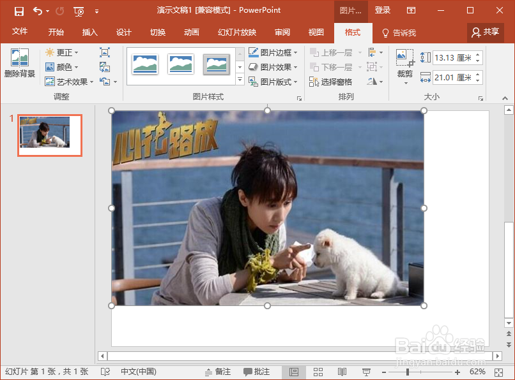Click Change Picture icon

click(x=105, y=67)
